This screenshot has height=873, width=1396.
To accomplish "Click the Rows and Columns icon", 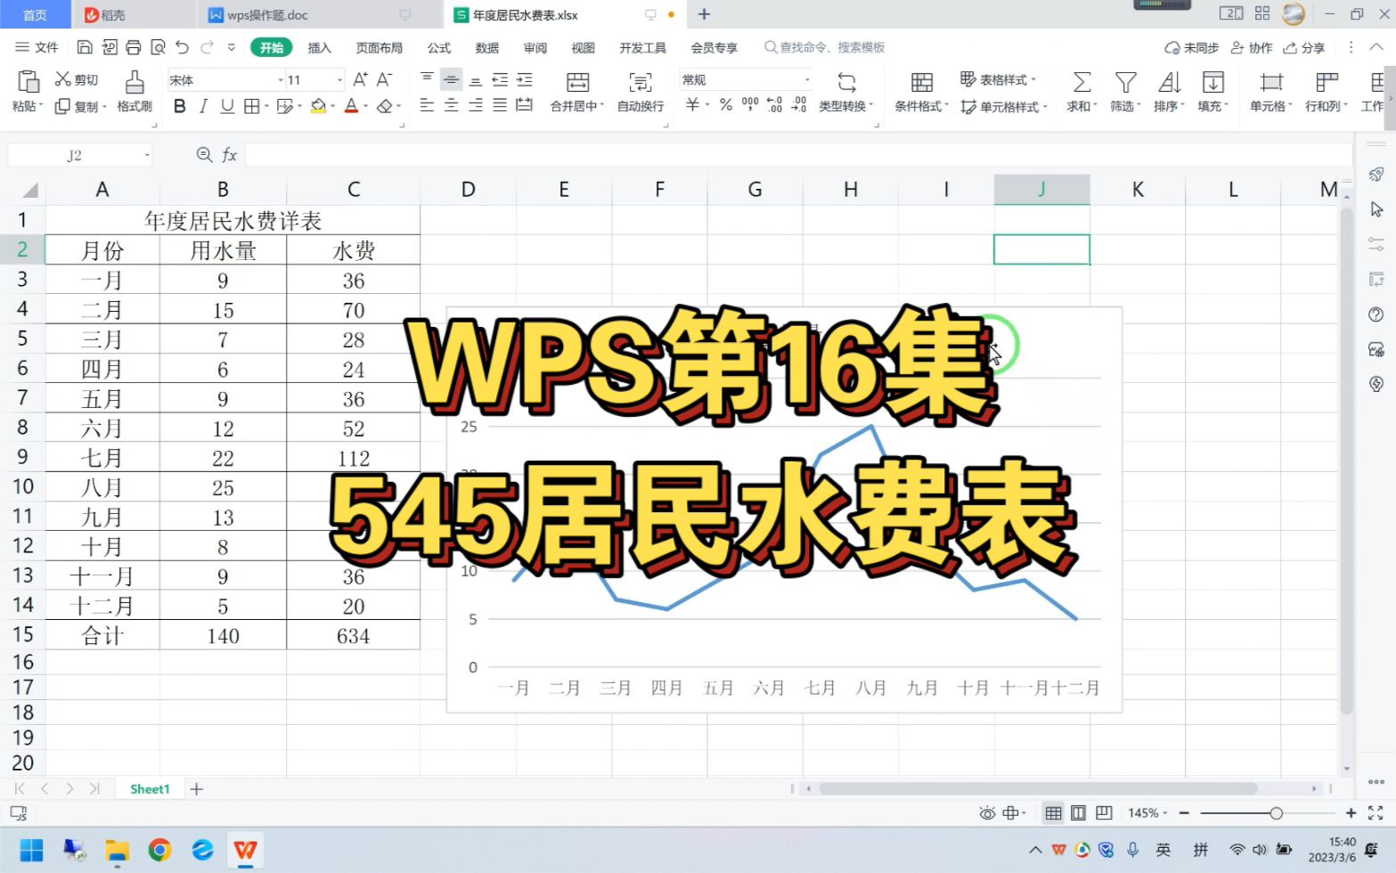I will (1327, 82).
